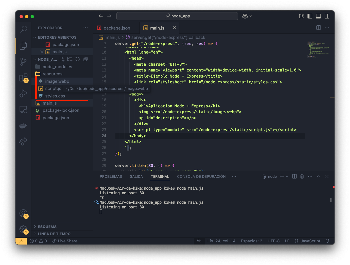
Task: Open the Explorer view icon
Action: 23,46
